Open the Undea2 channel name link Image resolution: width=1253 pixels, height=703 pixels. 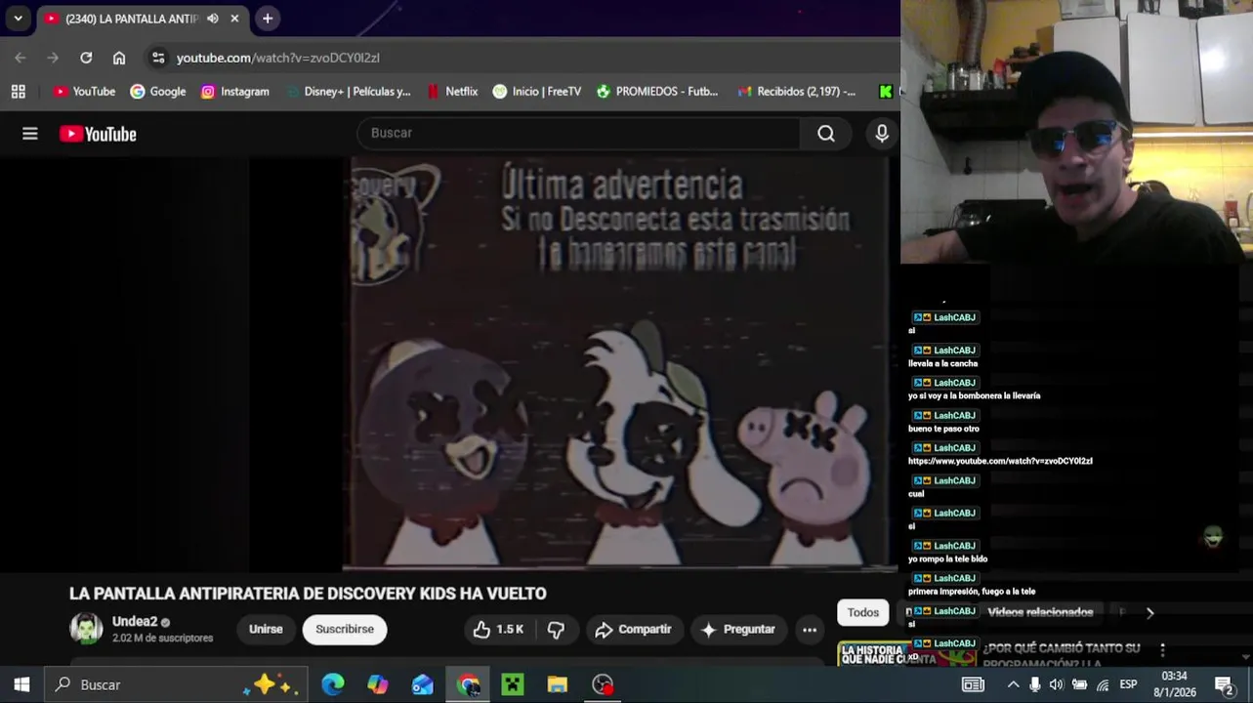pyautogui.click(x=135, y=621)
